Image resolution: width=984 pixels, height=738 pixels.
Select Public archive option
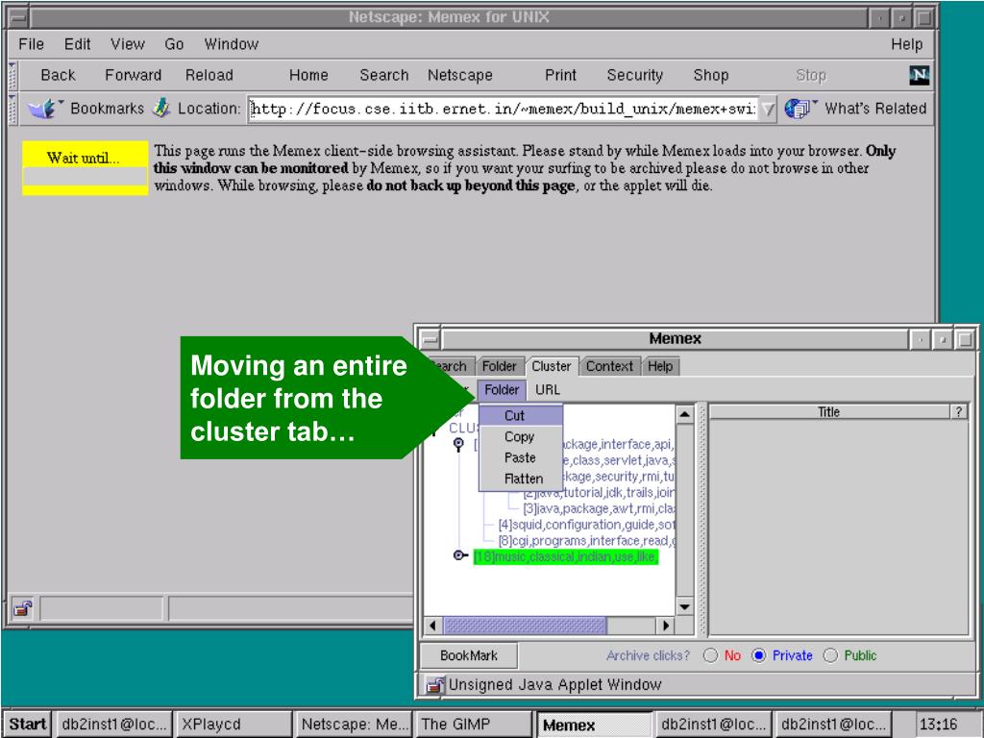(830, 655)
